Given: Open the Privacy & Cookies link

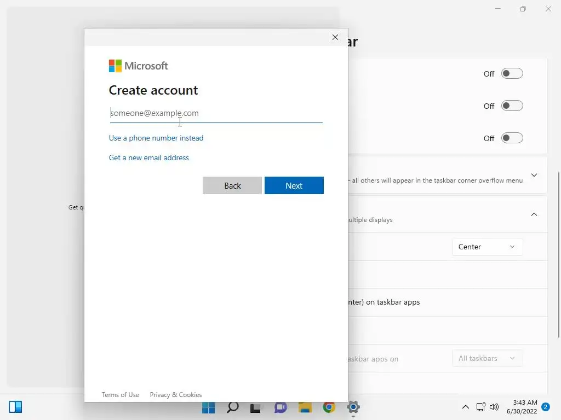Looking at the screenshot, I should 176,395.
